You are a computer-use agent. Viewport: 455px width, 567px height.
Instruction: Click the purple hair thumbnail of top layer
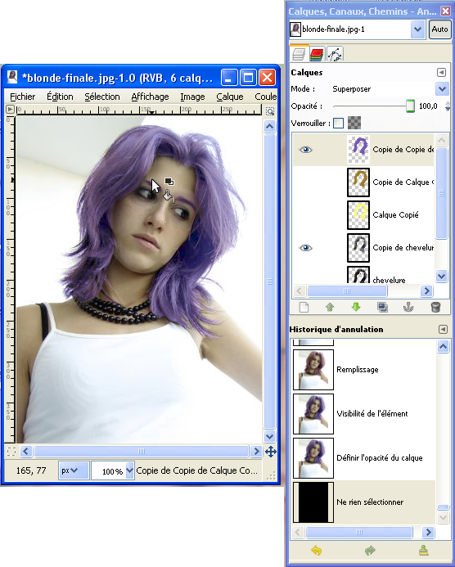358,149
